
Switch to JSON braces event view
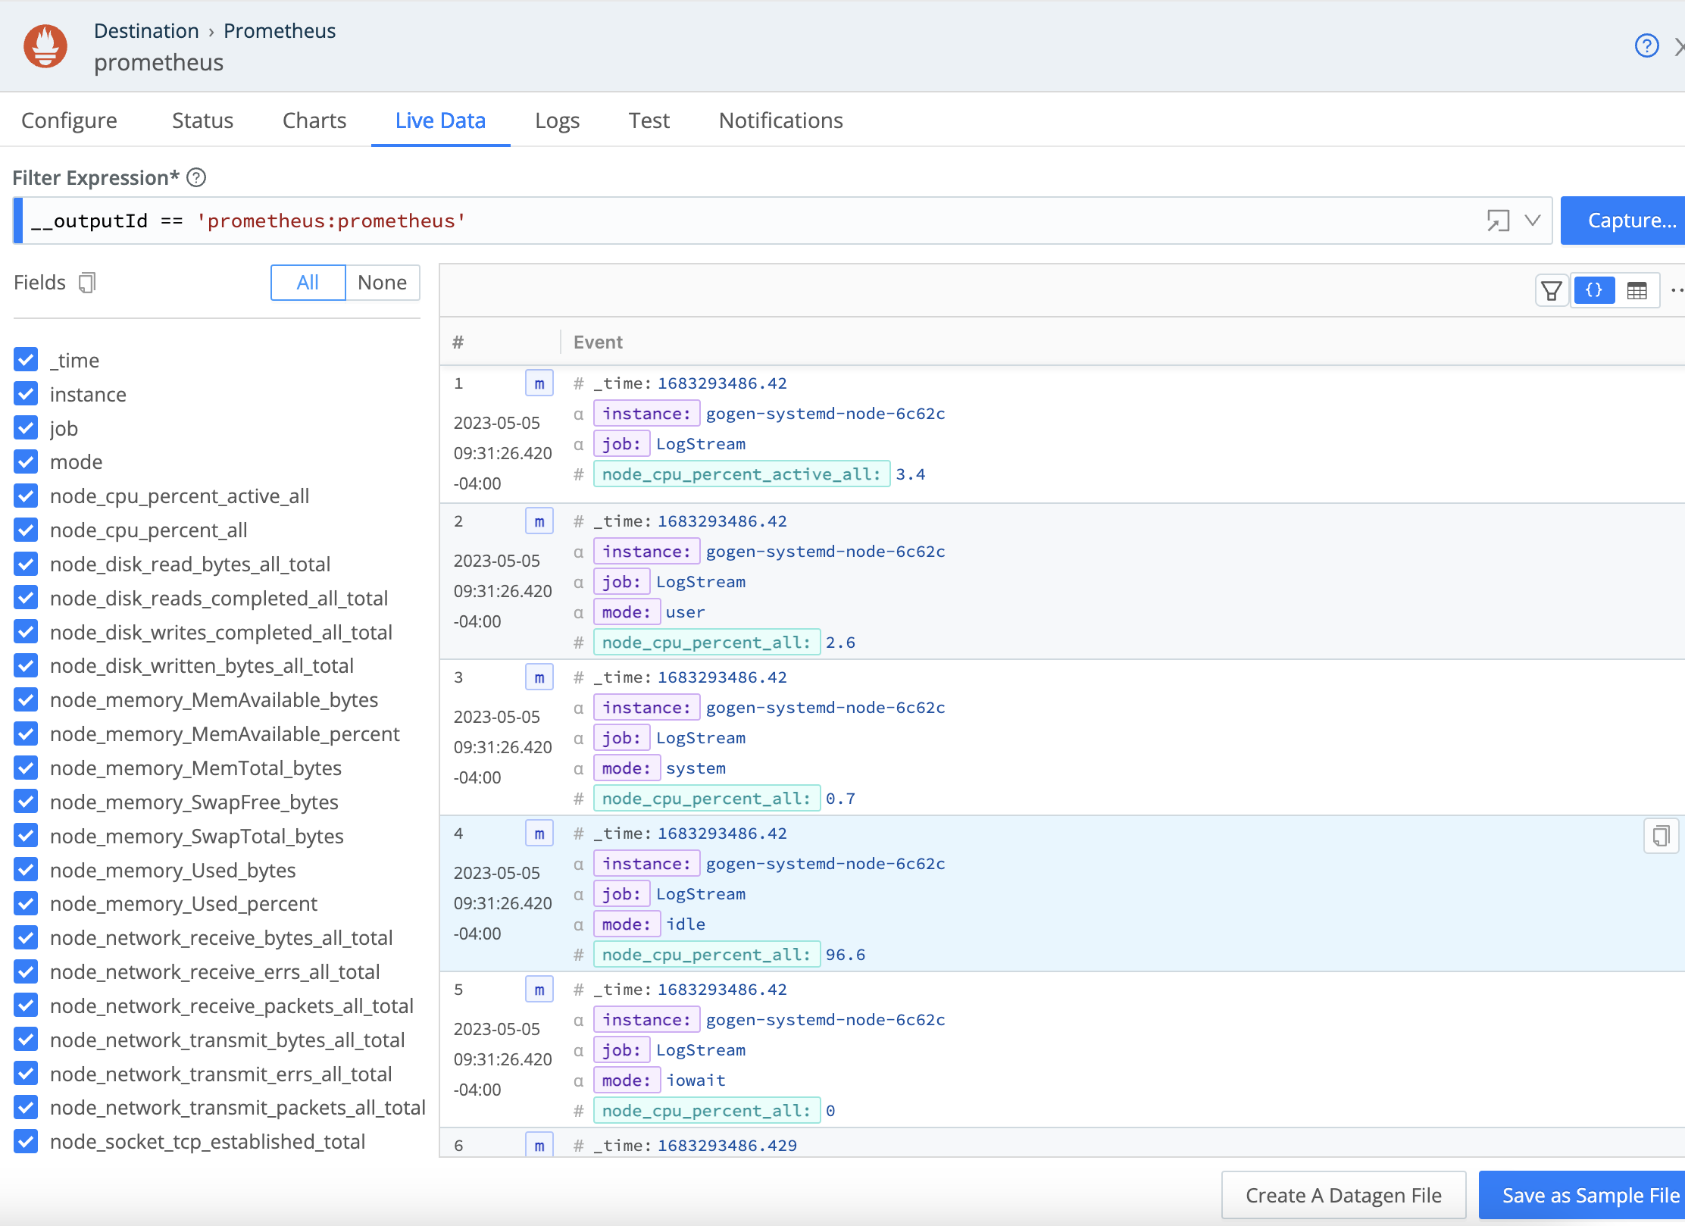tap(1594, 290)
